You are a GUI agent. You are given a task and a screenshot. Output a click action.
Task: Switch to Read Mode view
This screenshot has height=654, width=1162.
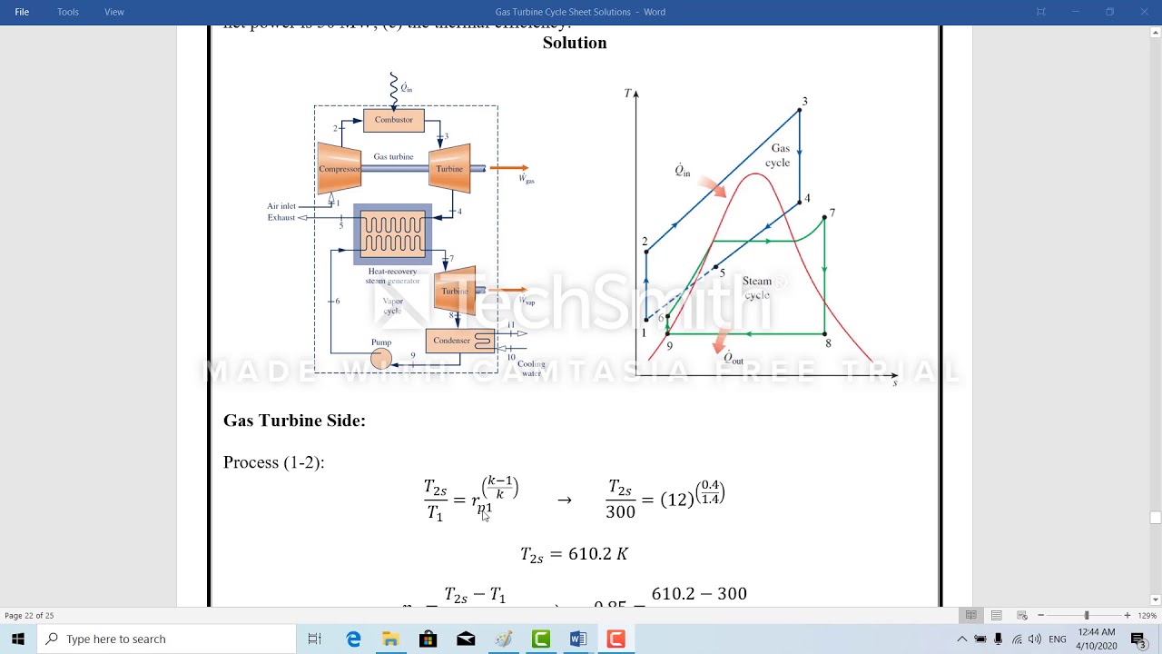coord(971,615)
